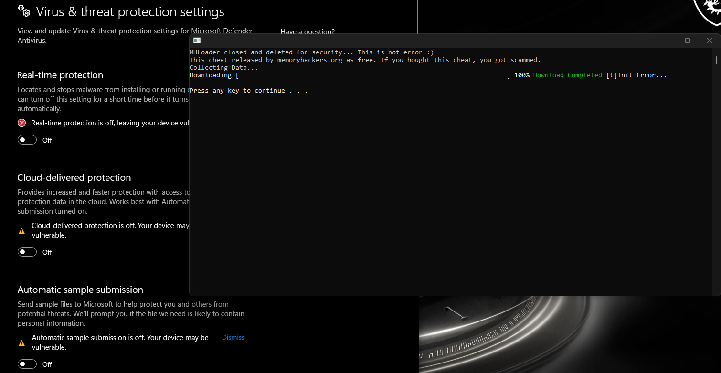Turn on the Real-time protection switch
Screen dimensions: 721x373
point(27,140)
